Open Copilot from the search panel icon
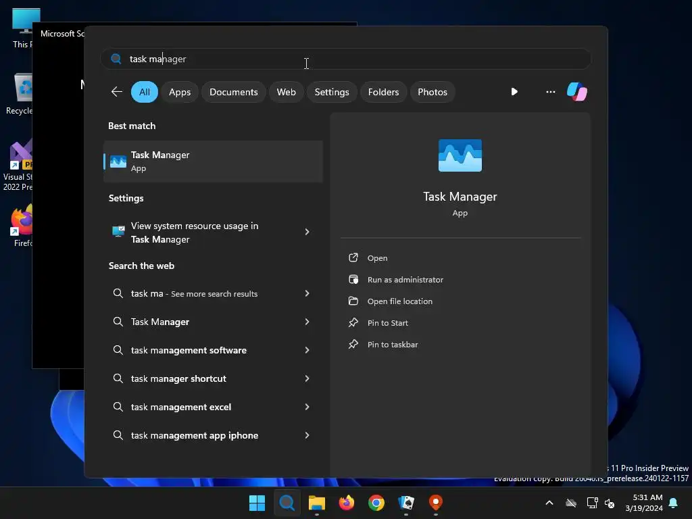692x519 pixels. click(x=577, y=92)
